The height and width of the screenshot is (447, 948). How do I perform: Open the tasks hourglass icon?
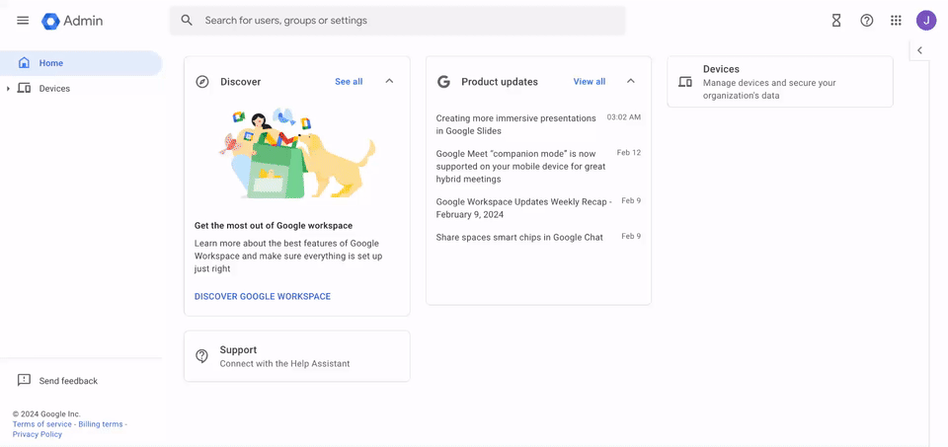tap(836, 21)
